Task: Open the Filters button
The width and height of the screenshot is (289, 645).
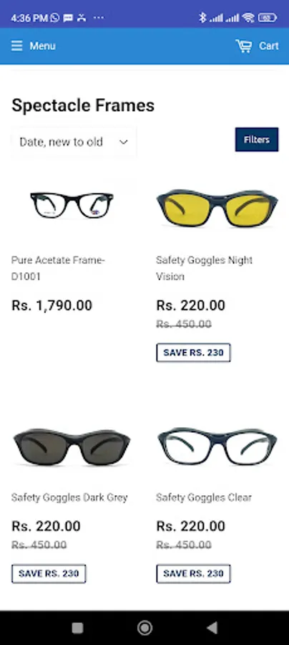Action: tap(257, 140)
